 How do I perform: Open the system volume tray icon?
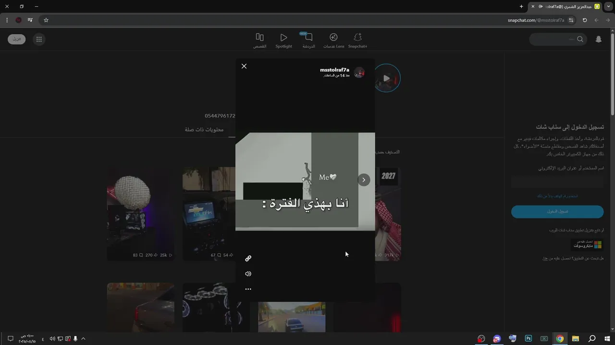click(x=52, y=339)
